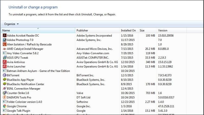The width and height of the screenshot is (204, 115).
Task: Select the BSNL Connection Manager entry
Action: [23, 89]
